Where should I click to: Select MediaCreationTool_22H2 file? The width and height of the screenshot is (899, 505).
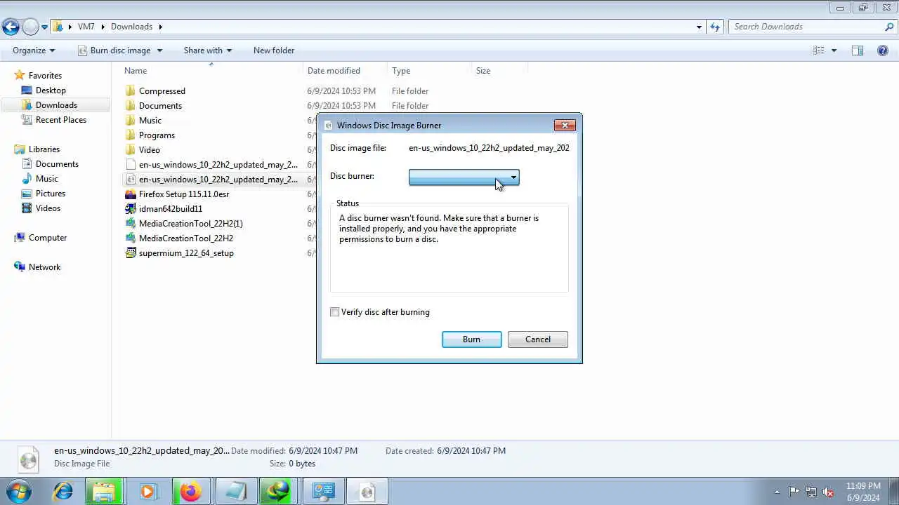click(186, 238)
